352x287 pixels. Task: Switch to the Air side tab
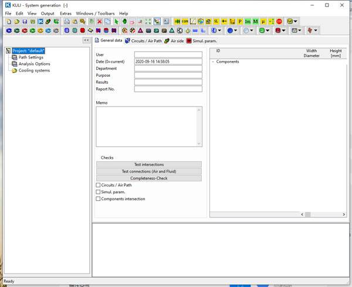(174, 41)
